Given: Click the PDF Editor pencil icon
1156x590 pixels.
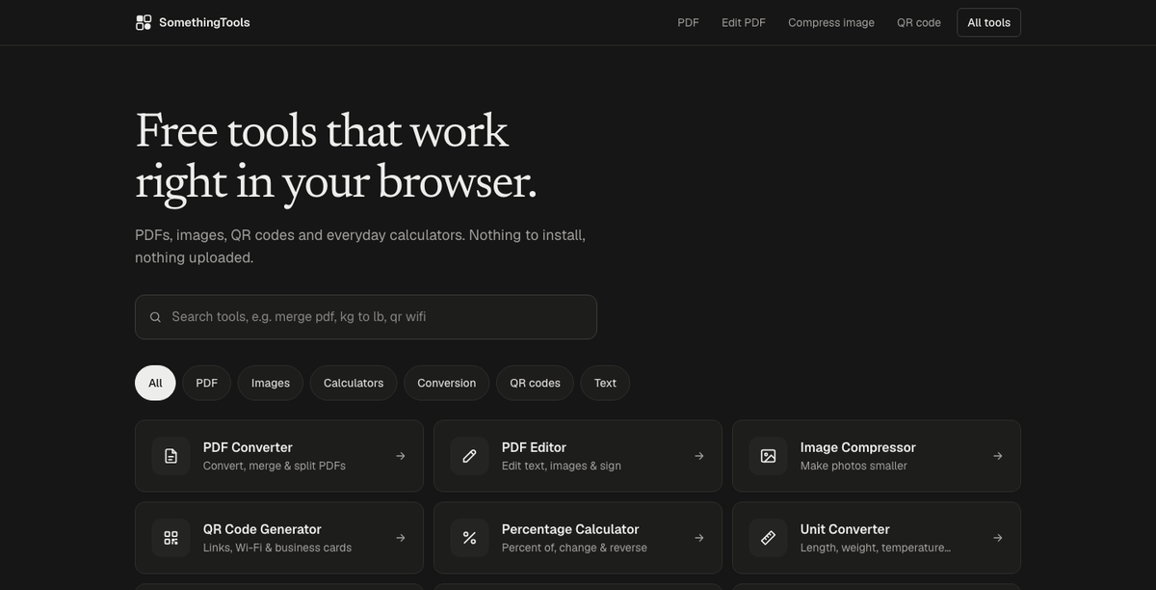Looking at the screenshot, I should tap(469, 456).
